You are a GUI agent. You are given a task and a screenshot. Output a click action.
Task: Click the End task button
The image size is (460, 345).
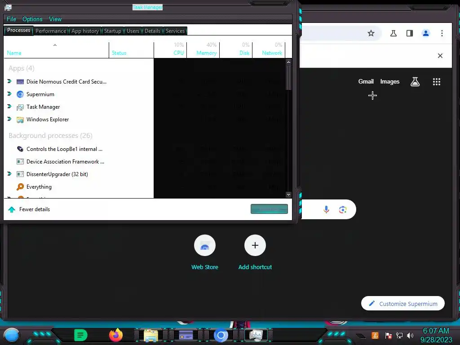click(269, 209)
